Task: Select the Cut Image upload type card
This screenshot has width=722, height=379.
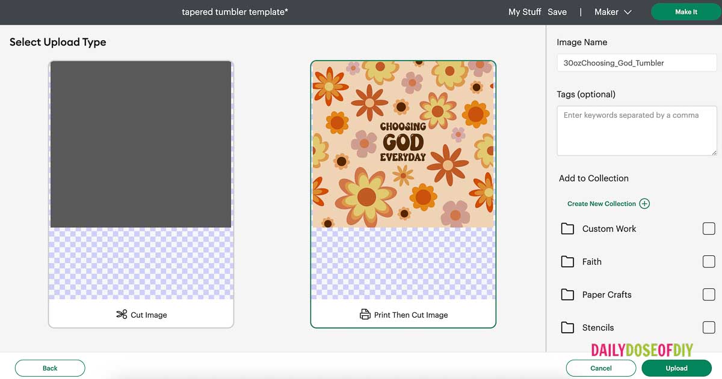Action: point(141,194)
